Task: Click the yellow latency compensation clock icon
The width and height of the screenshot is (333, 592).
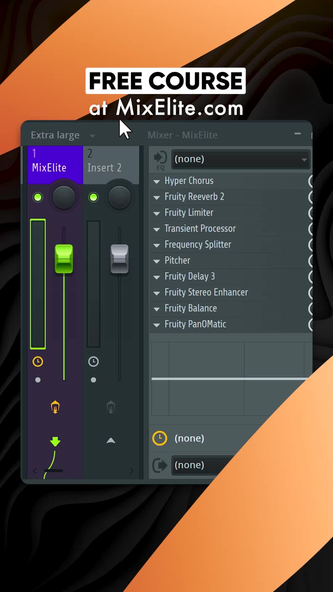Action: pos(160,438)
